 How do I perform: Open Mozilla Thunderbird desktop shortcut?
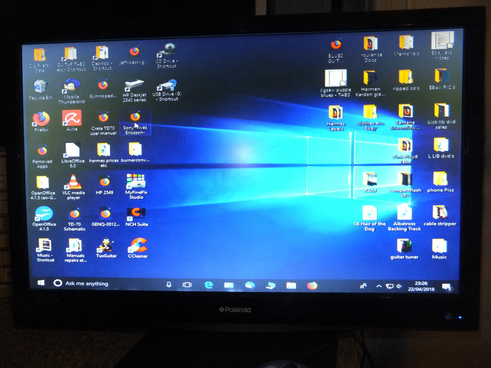pos(71,92)
